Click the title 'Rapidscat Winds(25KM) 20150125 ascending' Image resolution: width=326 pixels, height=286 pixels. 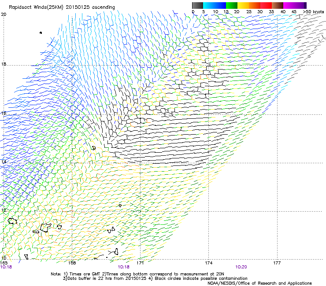point(62,7)
